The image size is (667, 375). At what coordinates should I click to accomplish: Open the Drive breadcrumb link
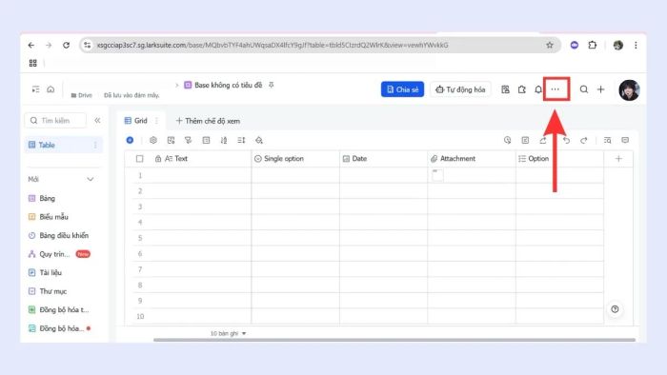tap(81, 95)
